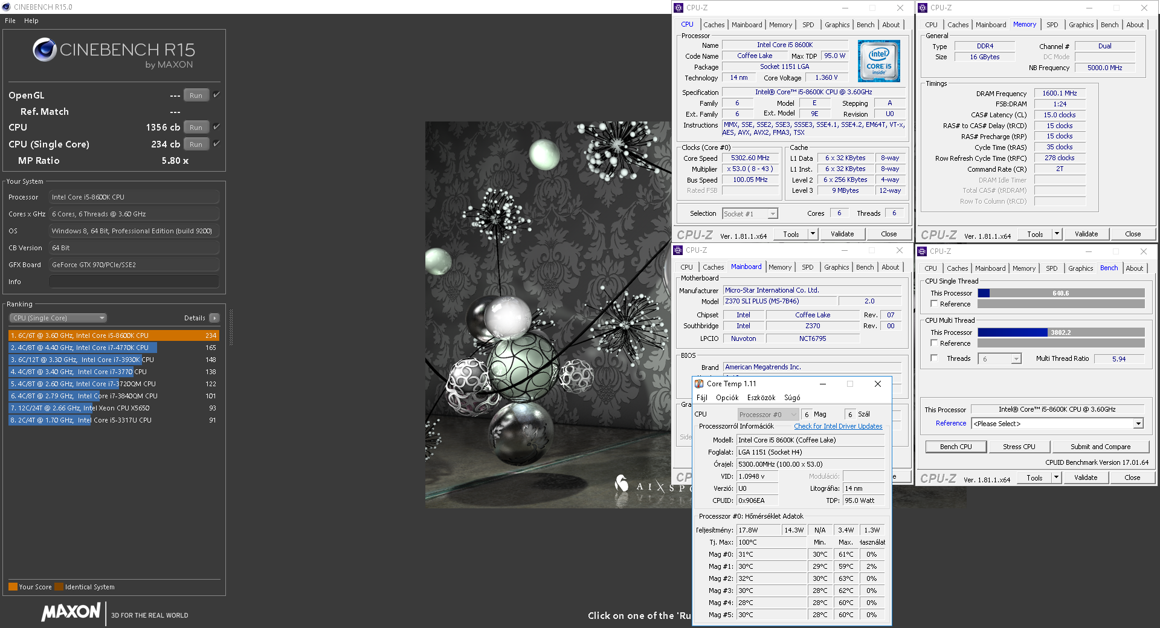
Task: Run the OpenGL benchmark
Action: tap(196, 95)
